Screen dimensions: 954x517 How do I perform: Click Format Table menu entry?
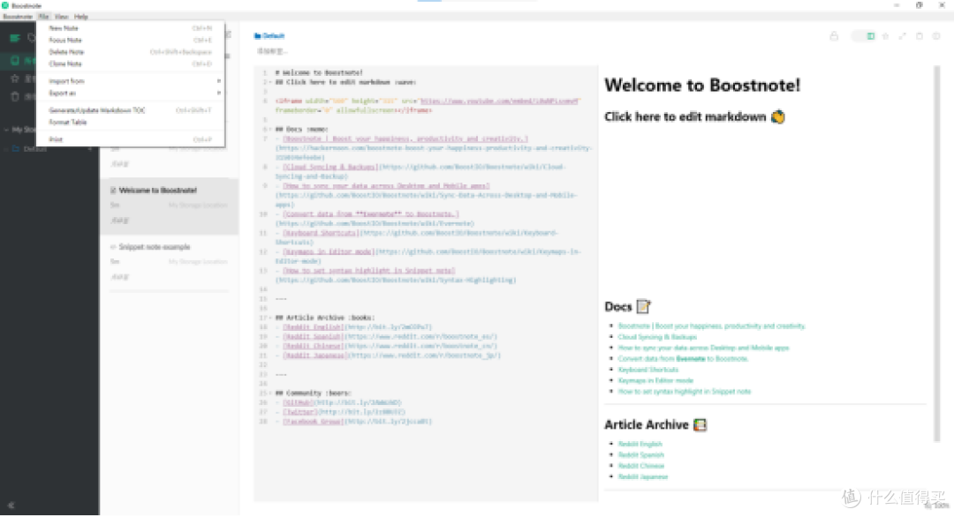pos(68,122)
